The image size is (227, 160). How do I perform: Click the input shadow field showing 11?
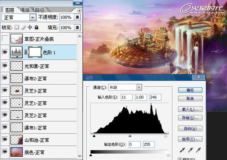(x=126, y=97)
